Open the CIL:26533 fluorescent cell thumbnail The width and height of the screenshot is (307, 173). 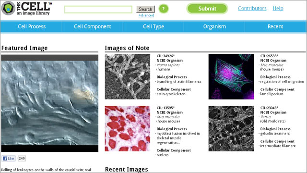(231, 77)
